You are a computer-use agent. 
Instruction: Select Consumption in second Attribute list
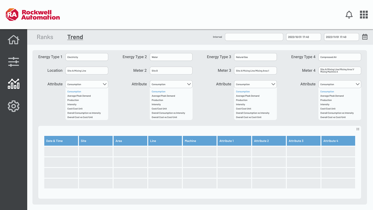click(x=159, y=91)
